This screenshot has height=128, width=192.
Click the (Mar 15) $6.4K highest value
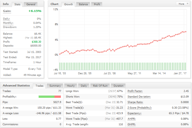33,38
